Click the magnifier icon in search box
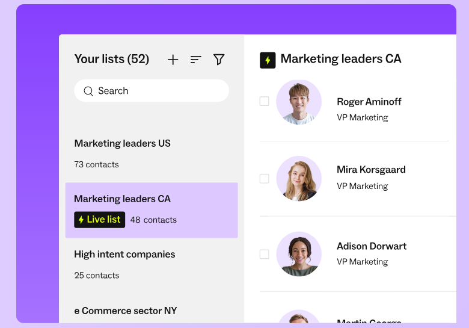 88,91
